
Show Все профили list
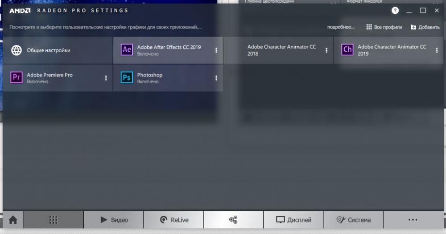384,27
